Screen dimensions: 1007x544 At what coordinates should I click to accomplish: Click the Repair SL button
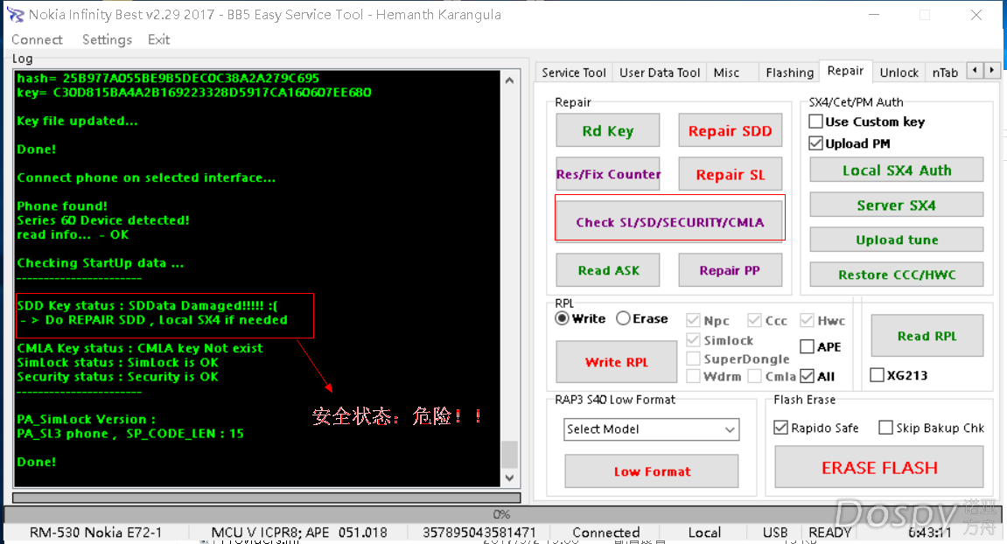click(731, 174)
